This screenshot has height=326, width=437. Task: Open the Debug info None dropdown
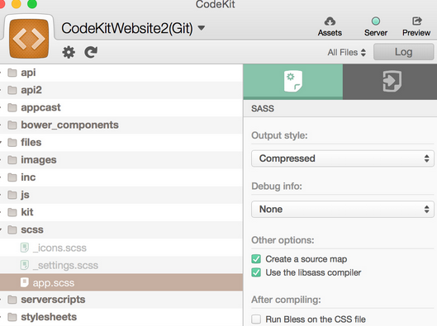click(343, 209)
